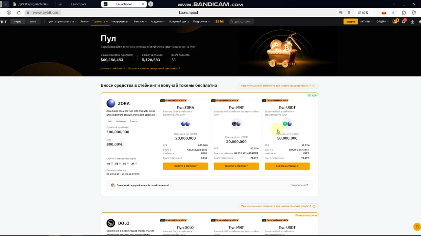Click the Поделиться share link

pyautogui.click(x=299, y=185)
